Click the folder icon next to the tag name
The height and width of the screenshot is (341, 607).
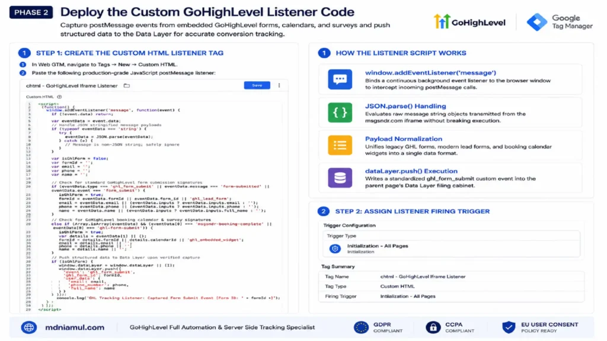coord(127,86)
